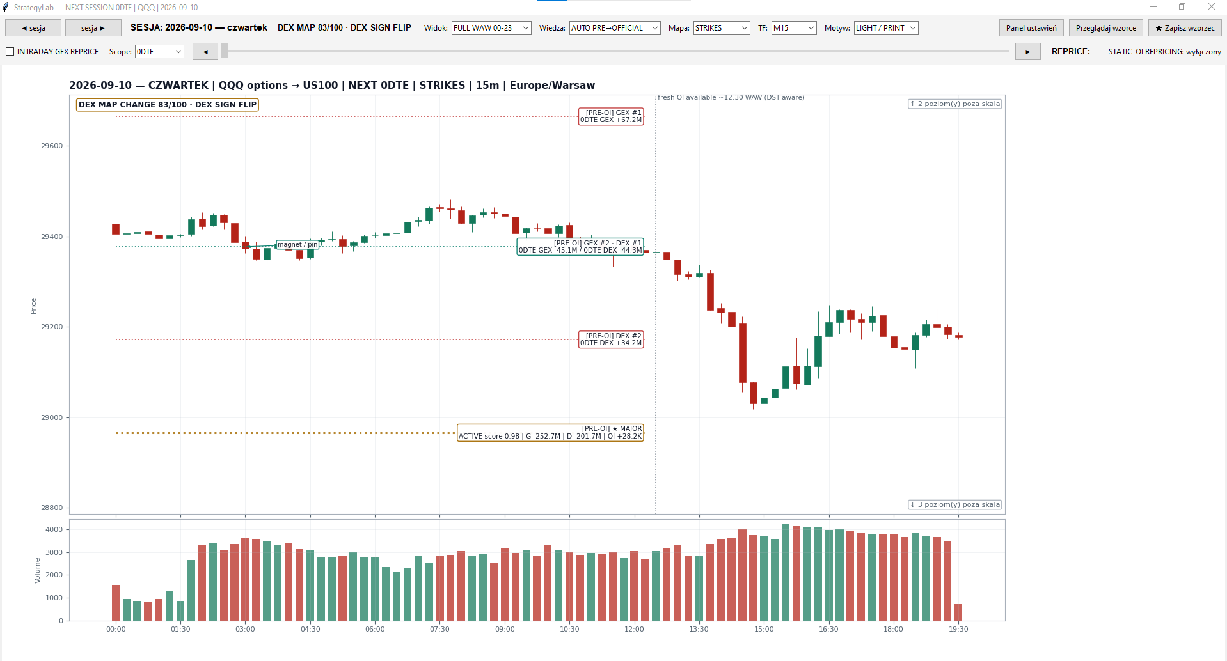Viewport: 1227px width, 661px height.
Task: Open the Scope 0DTE dropdown
Action: (x=159, y=52)
